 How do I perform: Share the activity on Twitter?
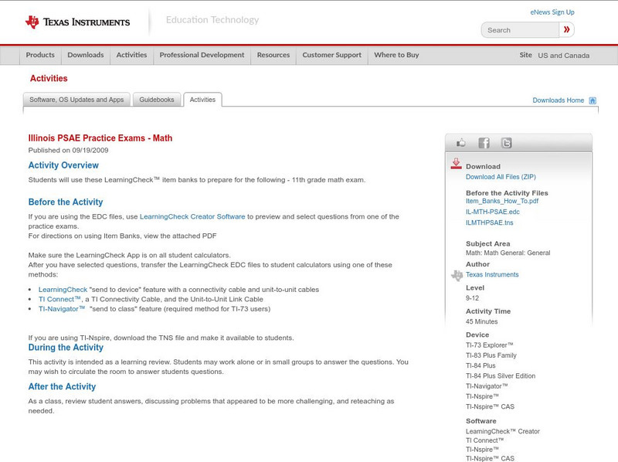(506, 142)
